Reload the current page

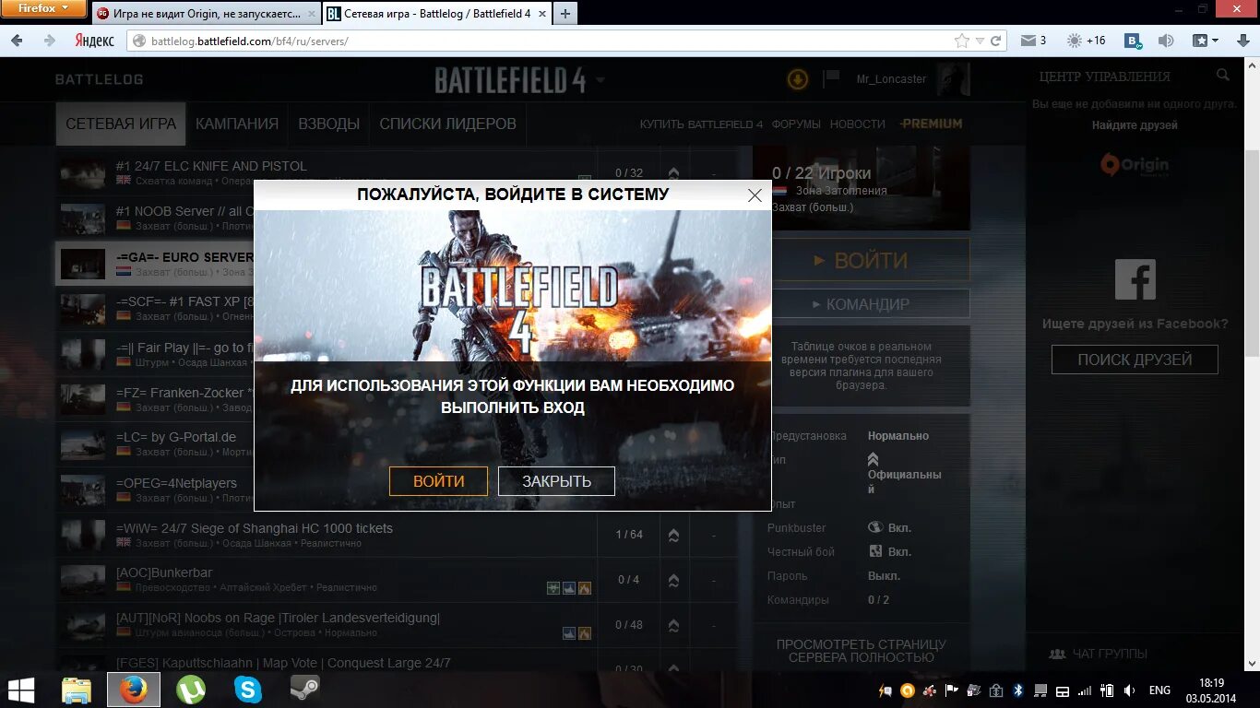pos(996,41)
